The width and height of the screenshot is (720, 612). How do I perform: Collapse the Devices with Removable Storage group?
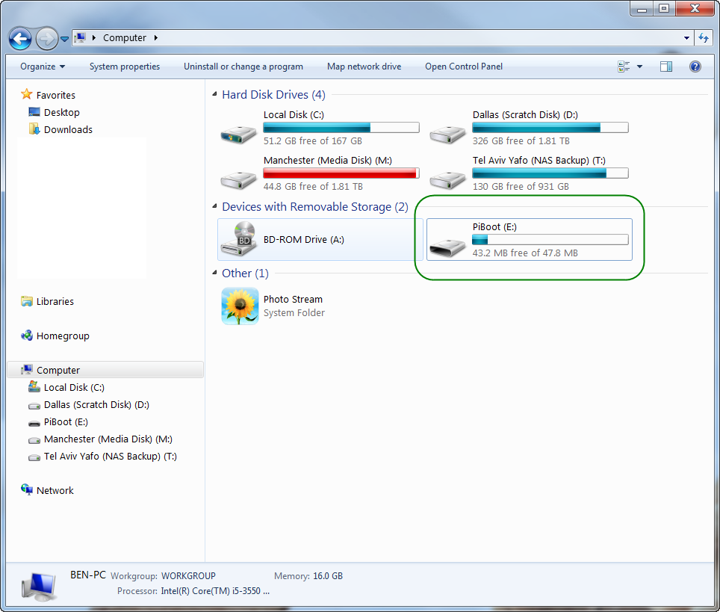214,207
